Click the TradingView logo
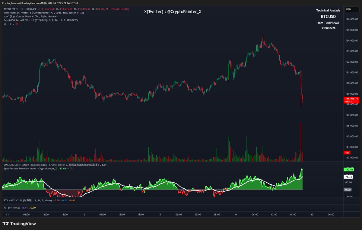Screen dimensions: 362x230 (19, 224)
